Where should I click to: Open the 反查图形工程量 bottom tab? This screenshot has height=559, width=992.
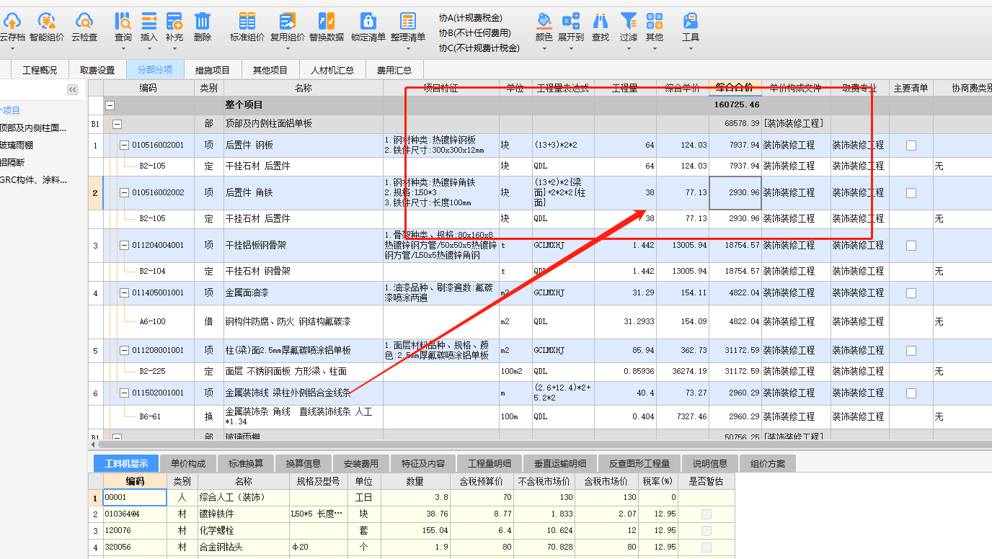(x=639, y=464)
